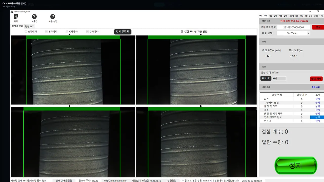Select the bottom-right camera live view
This screenshot has width=324, height=182.
(196, 142)
